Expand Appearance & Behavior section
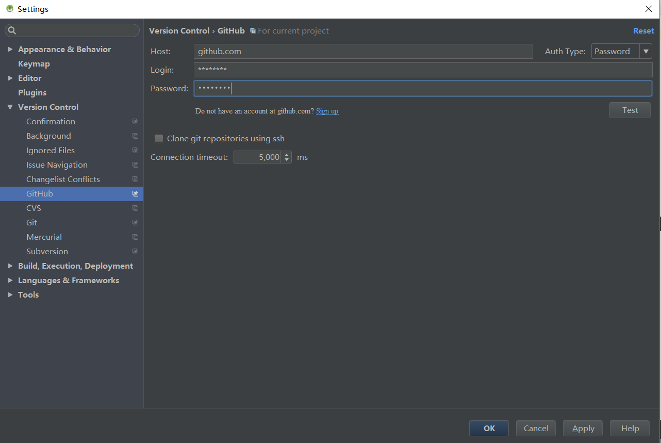 click(x=10, y=50)
